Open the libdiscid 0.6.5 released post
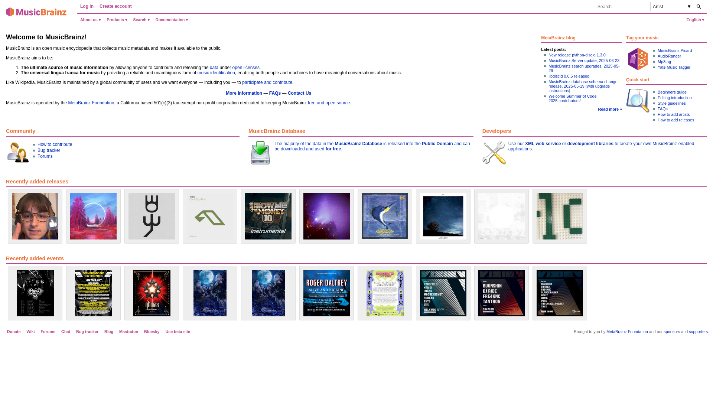Screen dimensions: 713x401 point(569,76)
